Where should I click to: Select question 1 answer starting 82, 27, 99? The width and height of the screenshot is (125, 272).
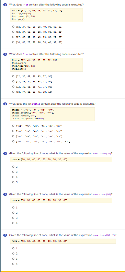point(13,27)
